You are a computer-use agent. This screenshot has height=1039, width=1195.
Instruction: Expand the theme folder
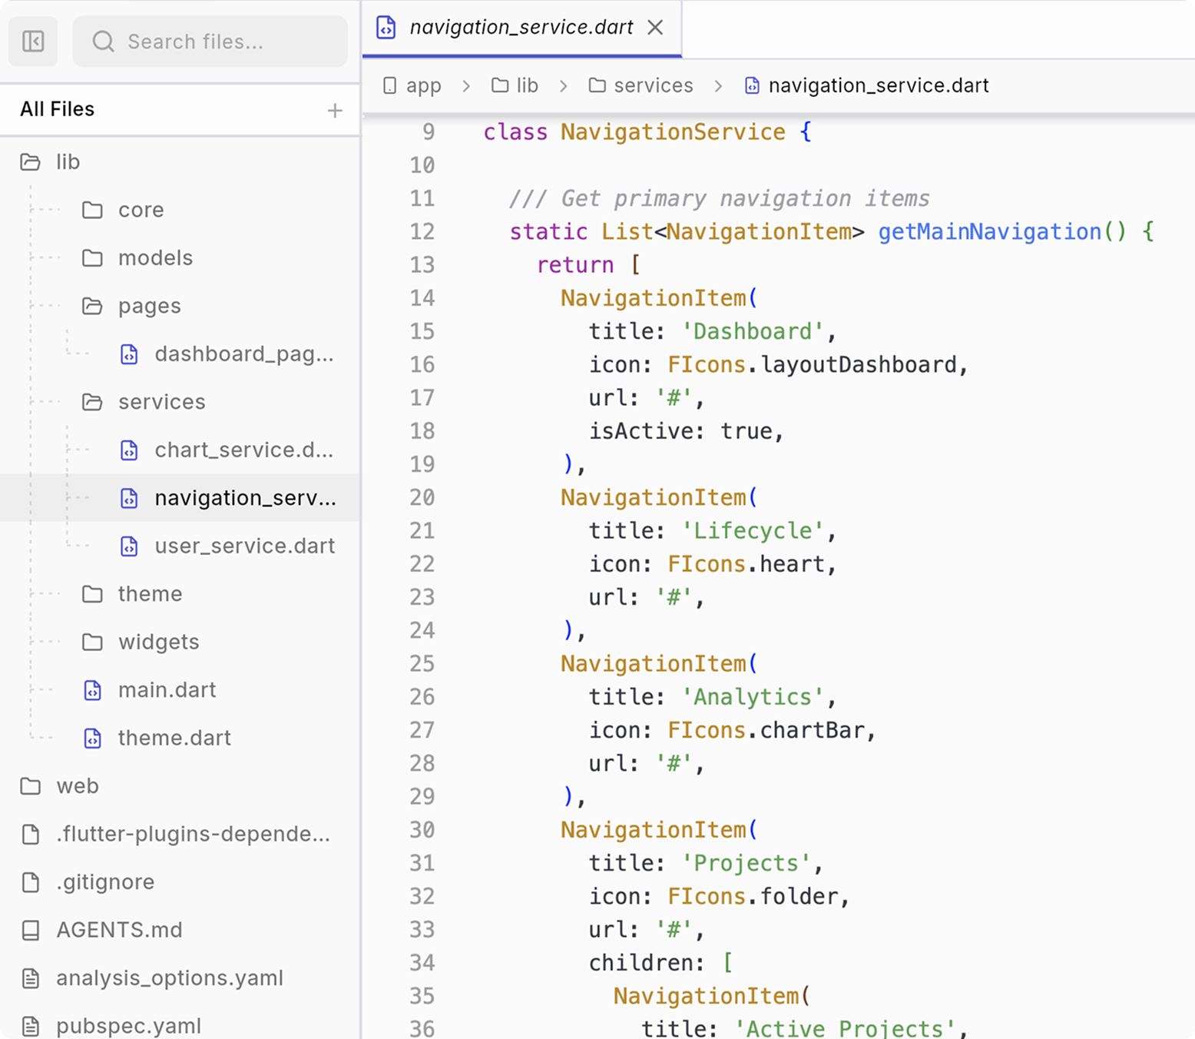tap(180, 594)
